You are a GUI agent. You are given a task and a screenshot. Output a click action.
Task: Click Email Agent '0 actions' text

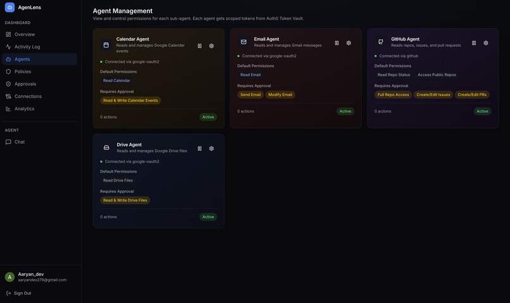coord(246,111)
